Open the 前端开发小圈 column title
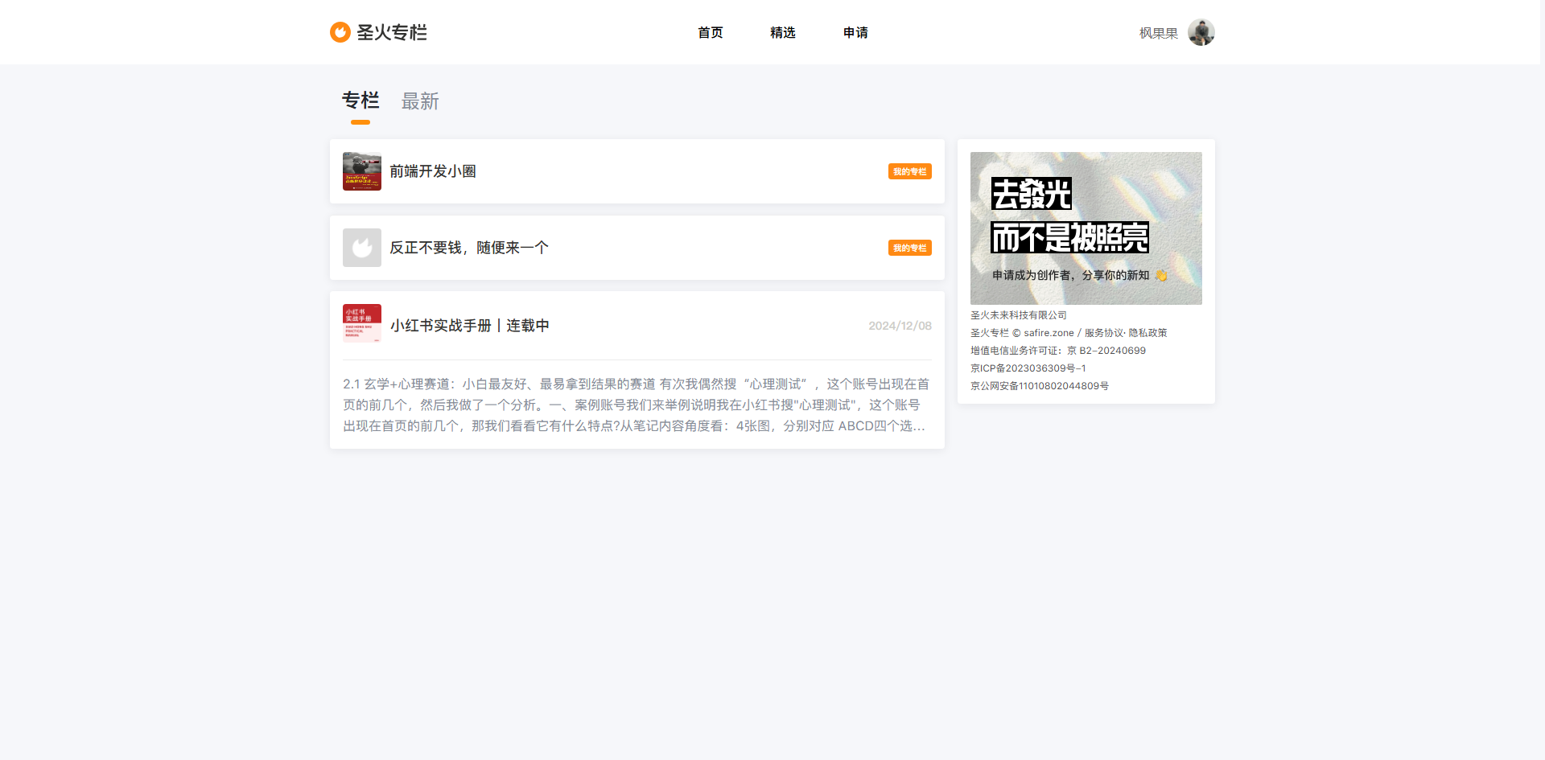The width and height of the screenshot is (1545, 760). (x=433, y=171)
